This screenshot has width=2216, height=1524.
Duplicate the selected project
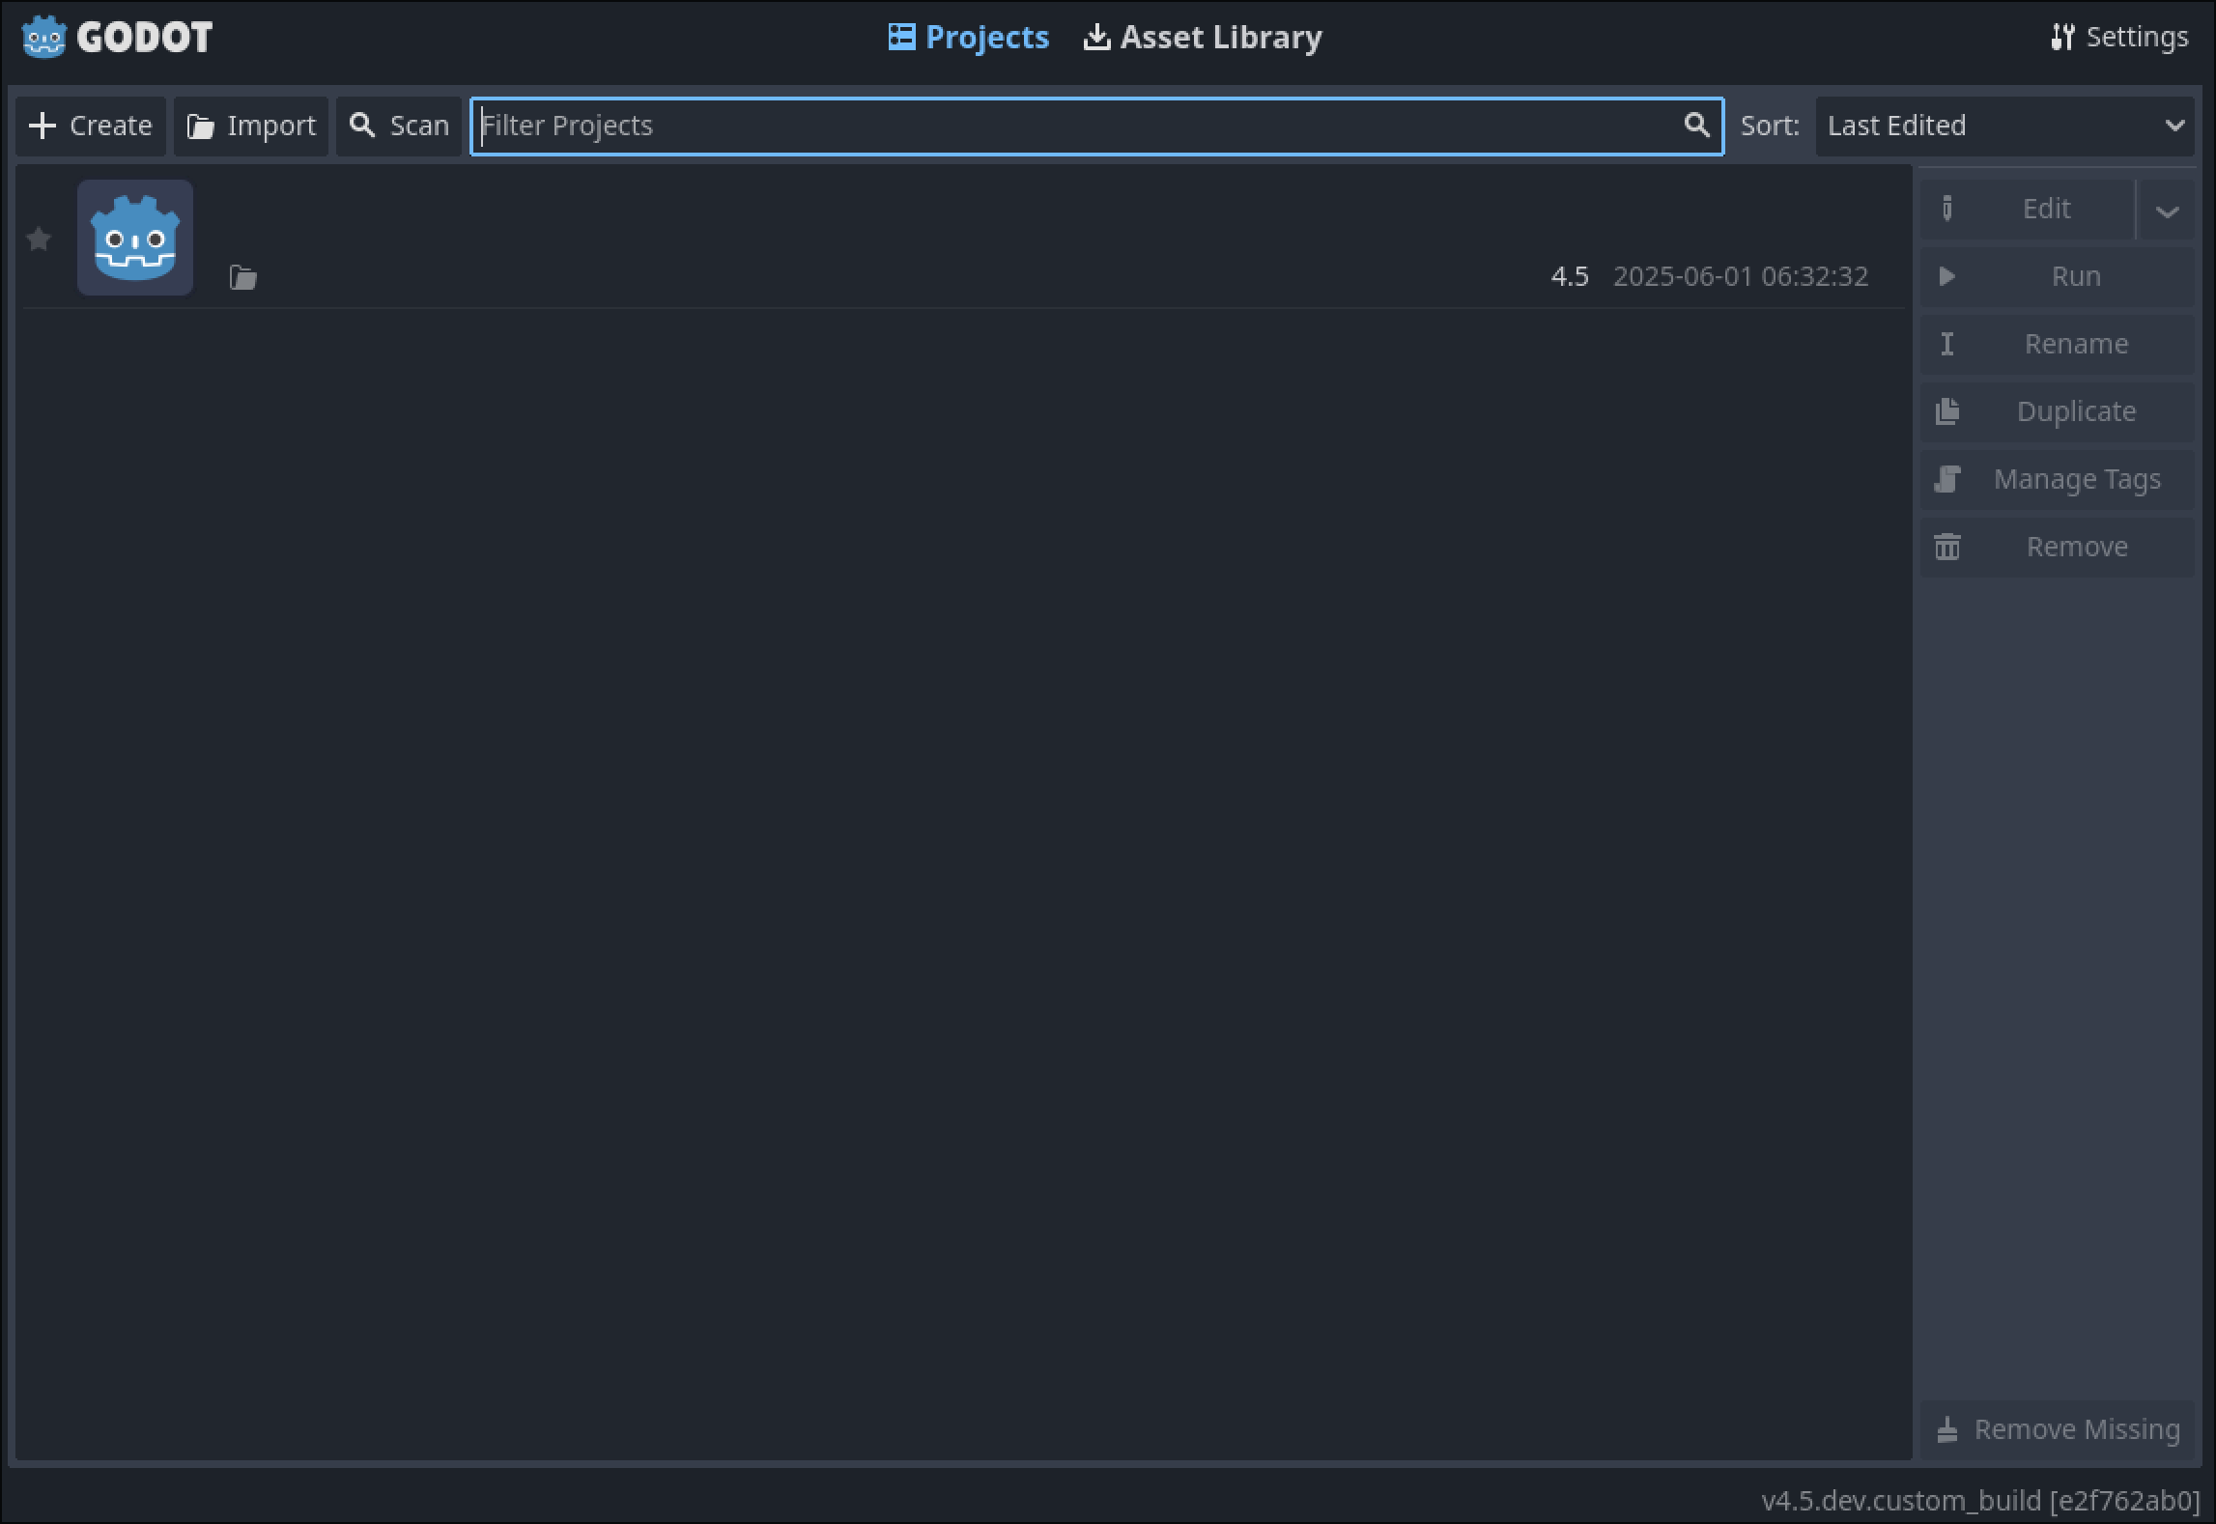pyautogui.click(x=2058, y=411)
